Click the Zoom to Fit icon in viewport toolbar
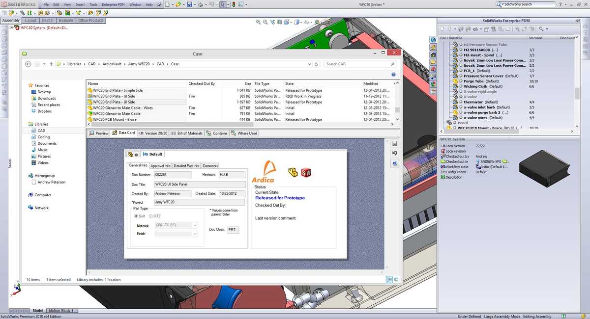This screenshot has height=319, width=590. pyautogui.click(x=258, y=22)
